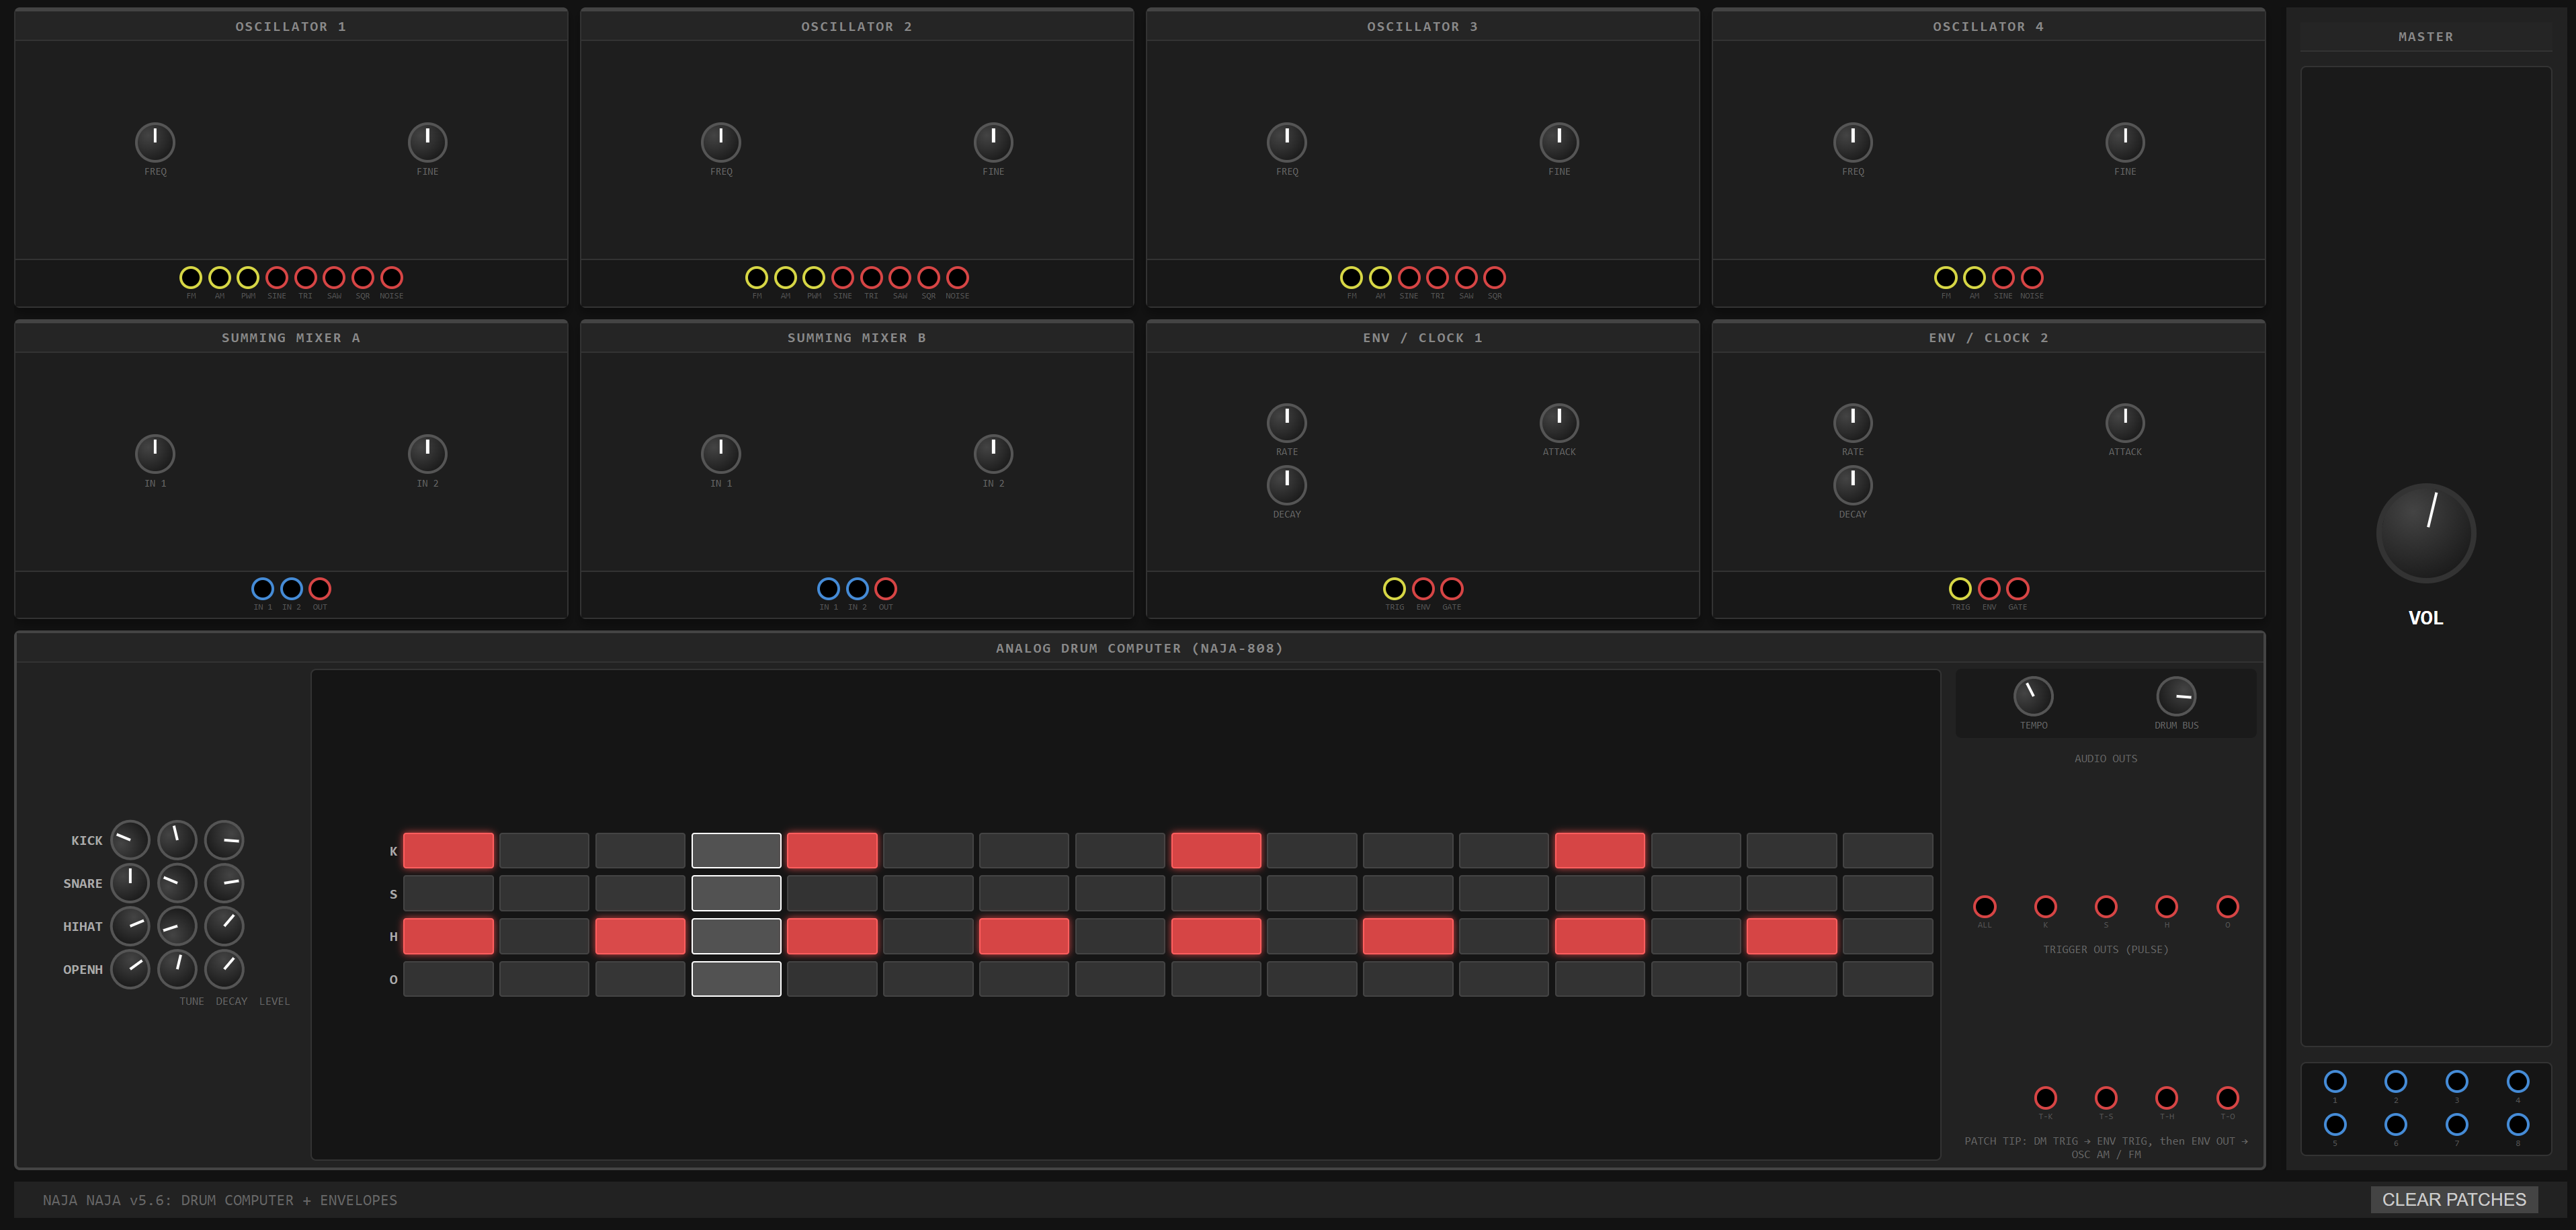
Task: Click the DRUM BUS knob
Action: coord(2176,696)
